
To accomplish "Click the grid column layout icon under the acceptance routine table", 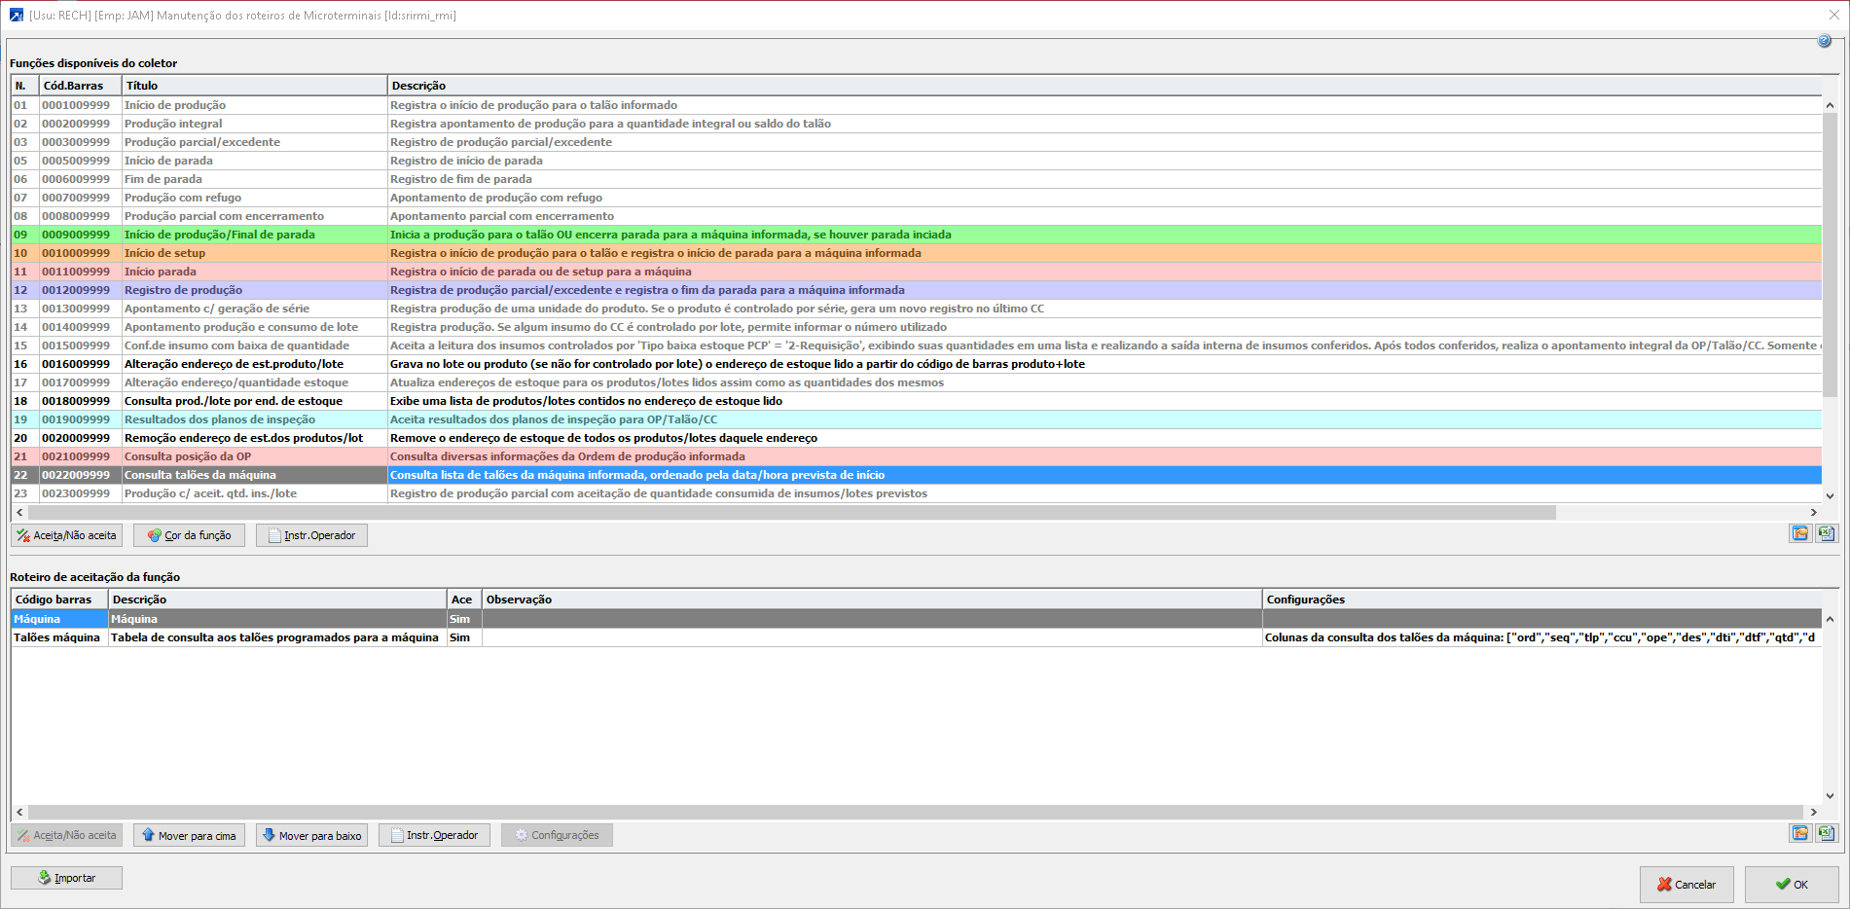I will [x=1800, y=833].
